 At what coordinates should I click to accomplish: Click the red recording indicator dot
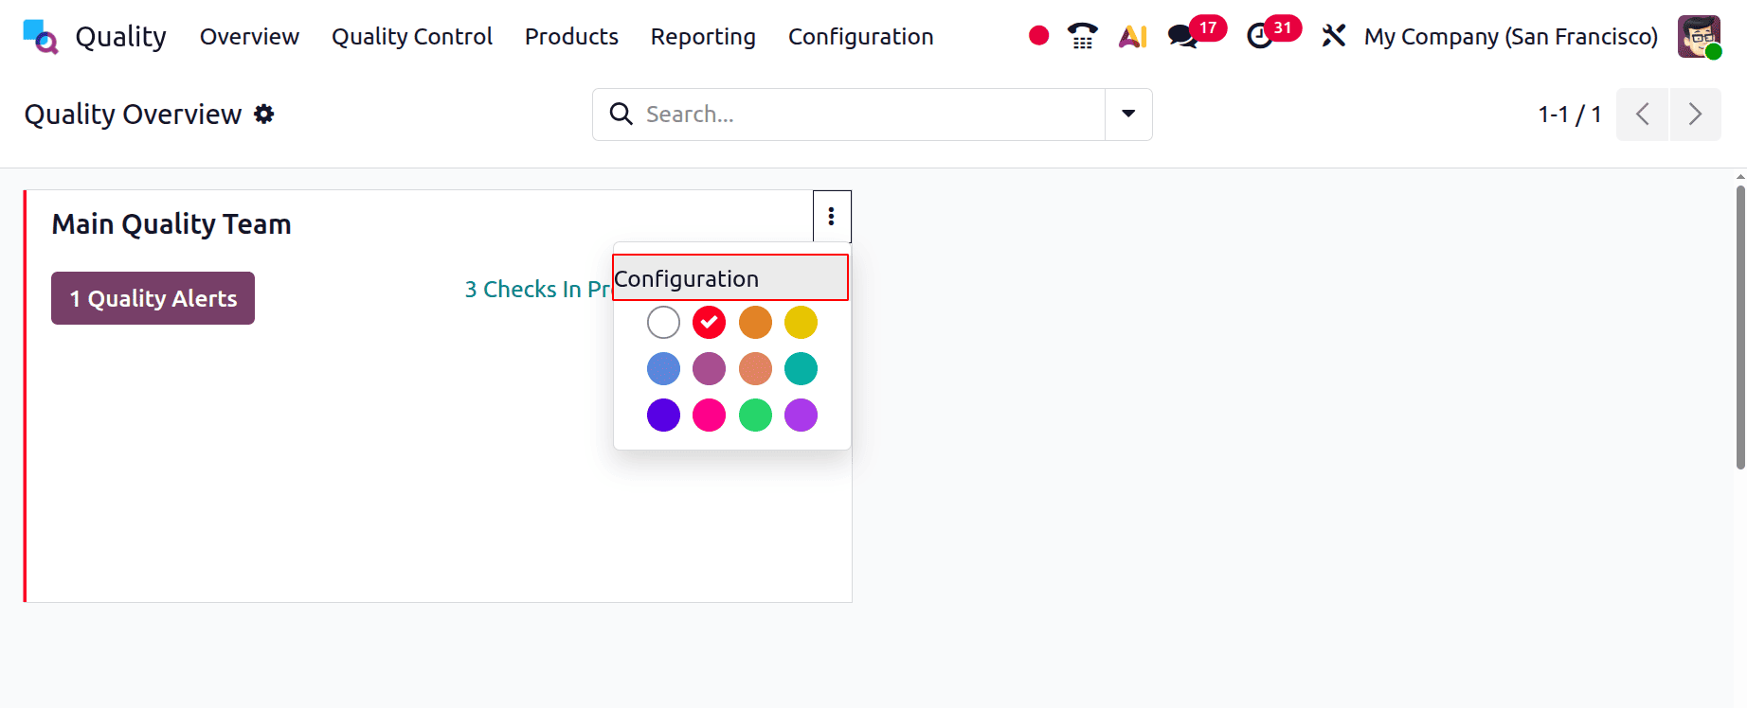(1038, 36)
